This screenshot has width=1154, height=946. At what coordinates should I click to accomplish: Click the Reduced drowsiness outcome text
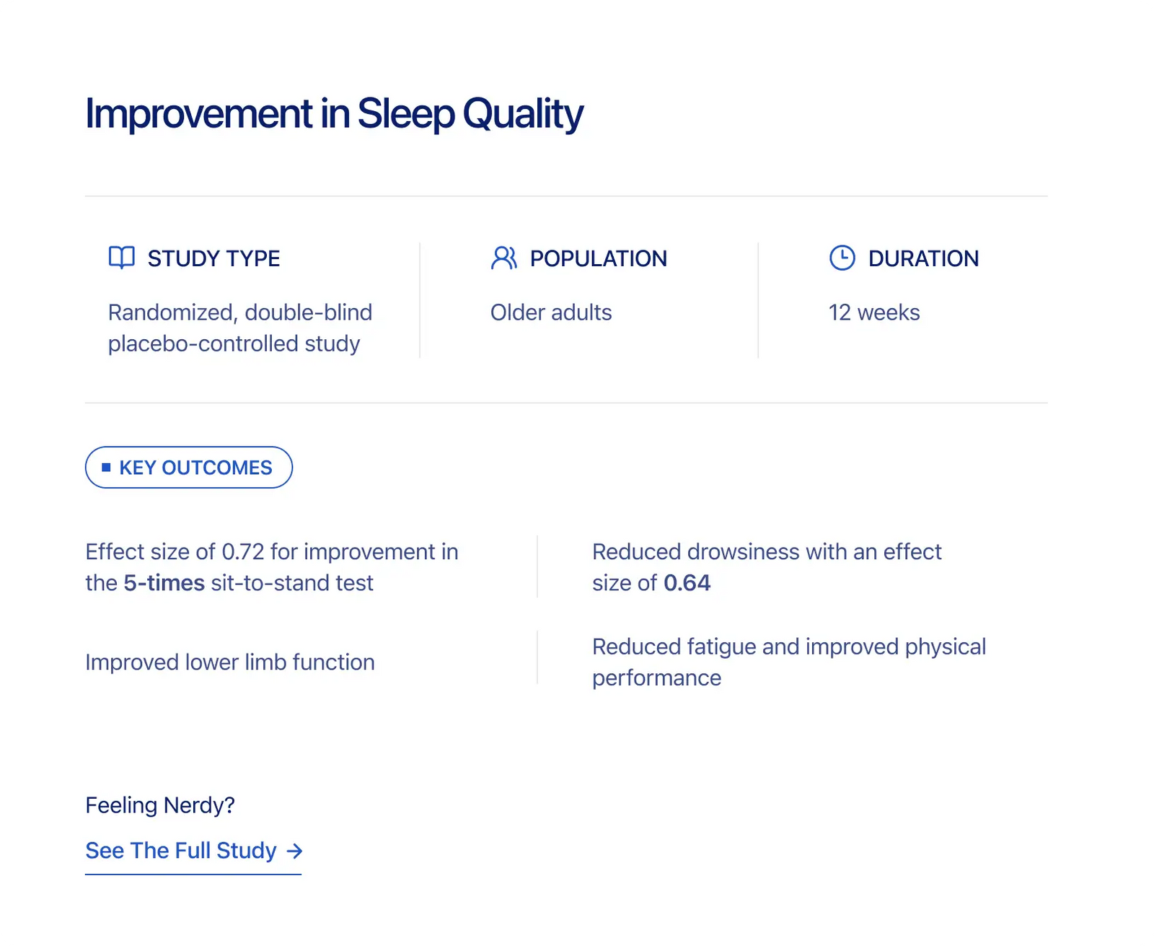[767, 567]
